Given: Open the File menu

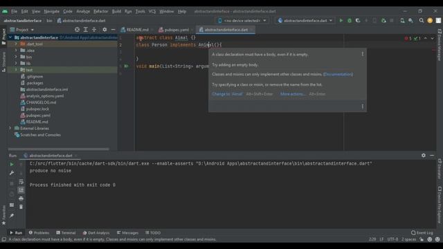Looking at the screenshot, I should click(14, 11).
